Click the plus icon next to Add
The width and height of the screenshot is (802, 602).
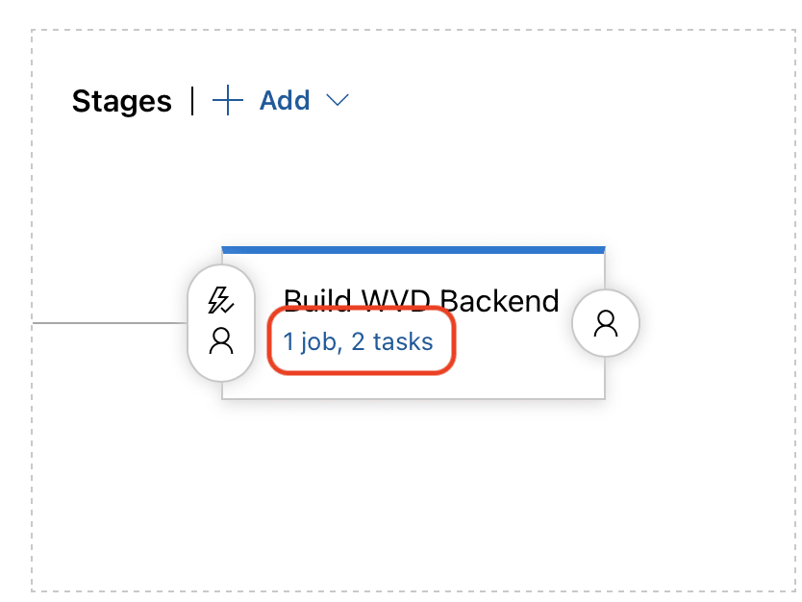point(227,100)
